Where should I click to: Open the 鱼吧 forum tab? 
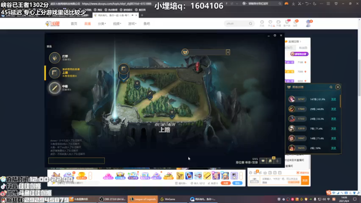pos(147,24)
